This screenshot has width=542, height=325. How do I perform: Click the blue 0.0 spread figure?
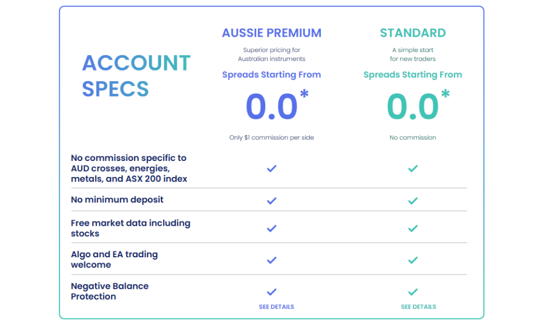272,107
